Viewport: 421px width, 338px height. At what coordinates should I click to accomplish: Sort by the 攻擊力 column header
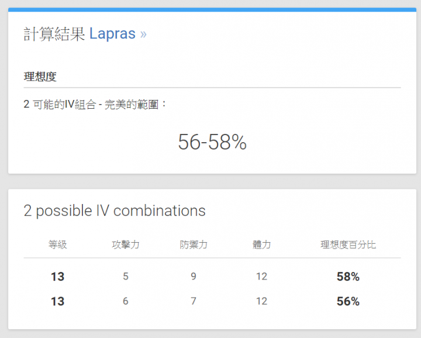click(x=126, y=244)
